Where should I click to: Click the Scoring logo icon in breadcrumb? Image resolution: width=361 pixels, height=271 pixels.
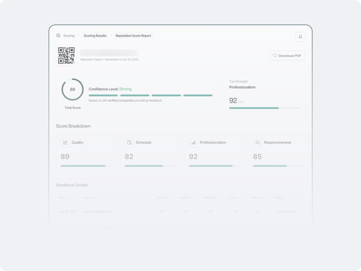point(58,36)
